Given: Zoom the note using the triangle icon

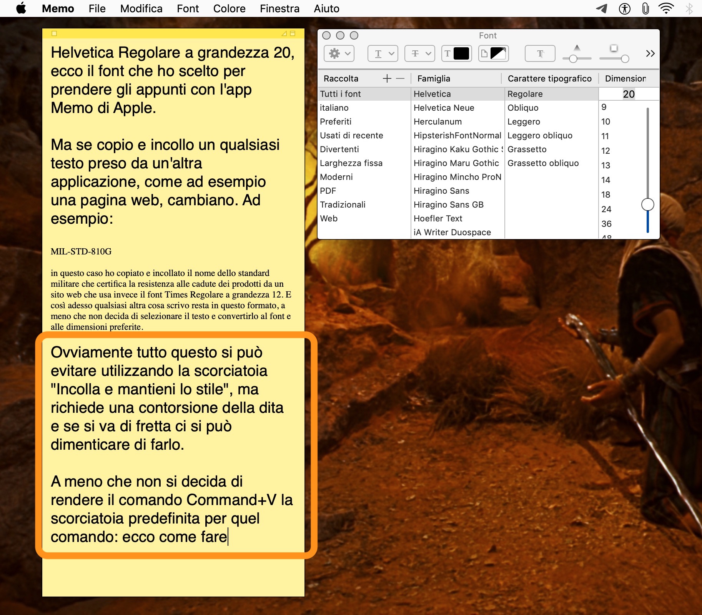Looking at the screenshot, I should click(284, 33).
